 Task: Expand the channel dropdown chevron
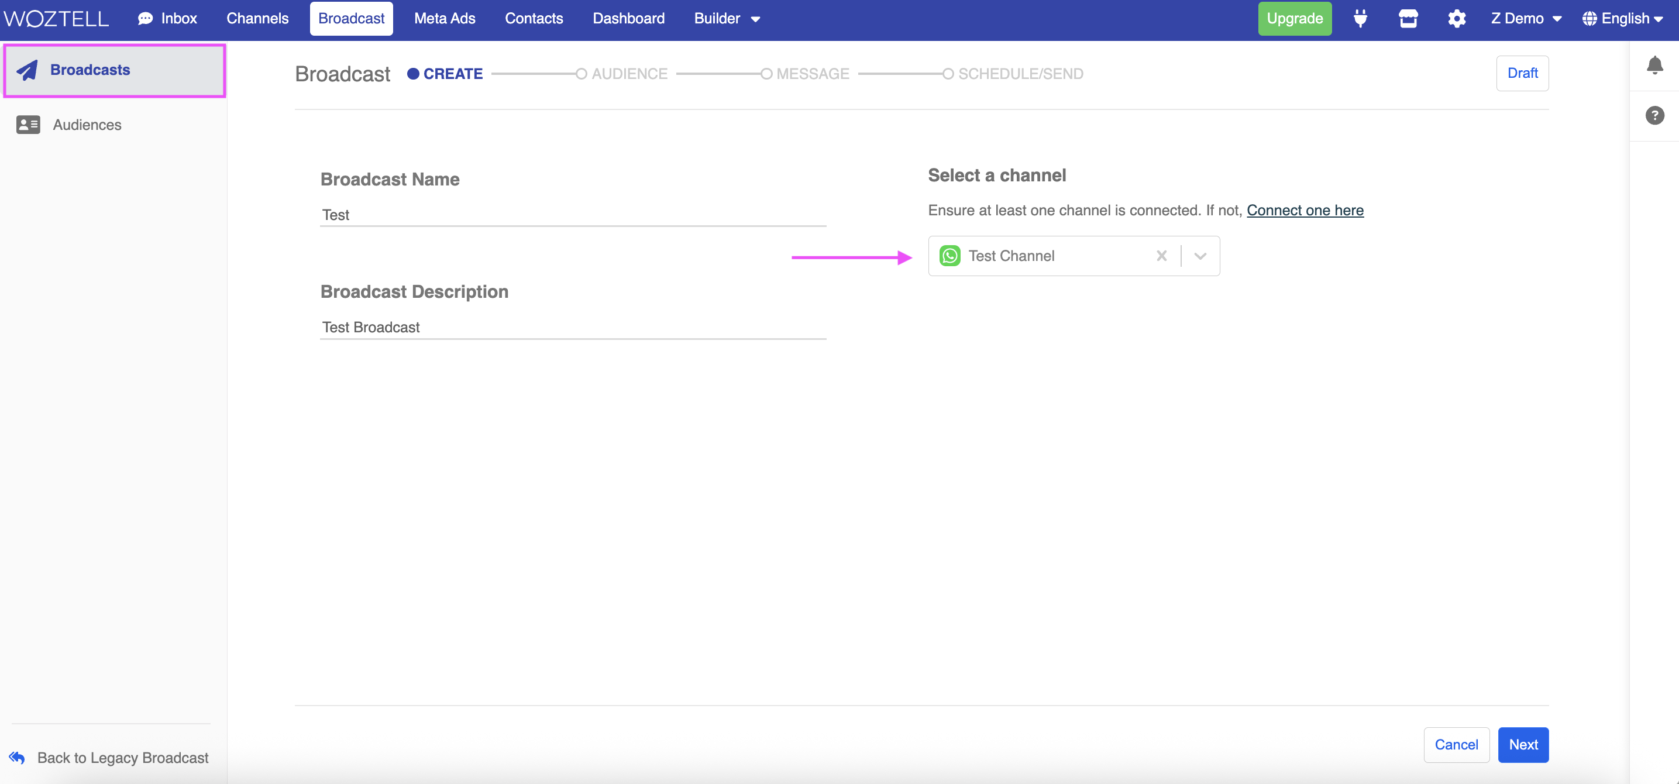click(1200, 256)
